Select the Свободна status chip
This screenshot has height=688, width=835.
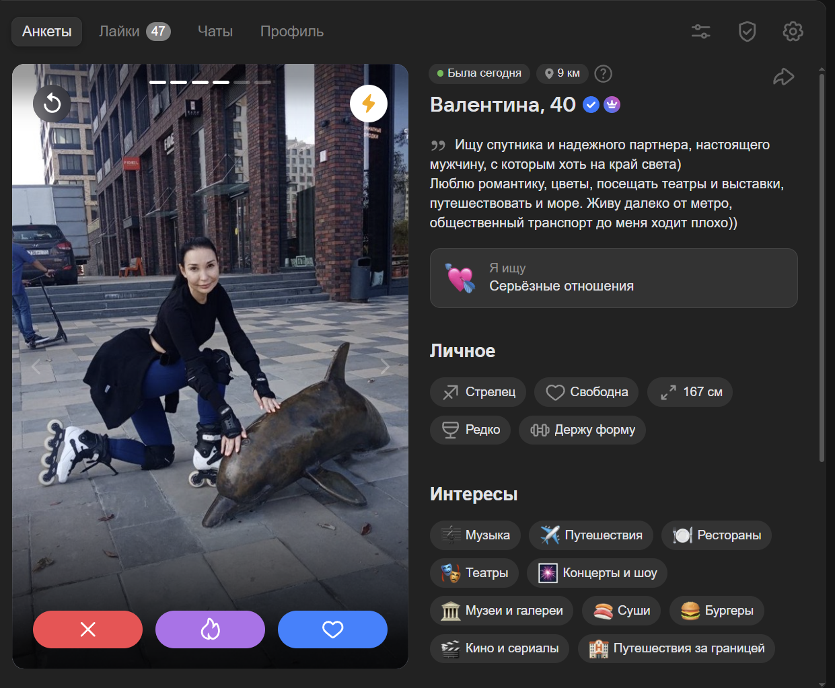coord(586,392)
